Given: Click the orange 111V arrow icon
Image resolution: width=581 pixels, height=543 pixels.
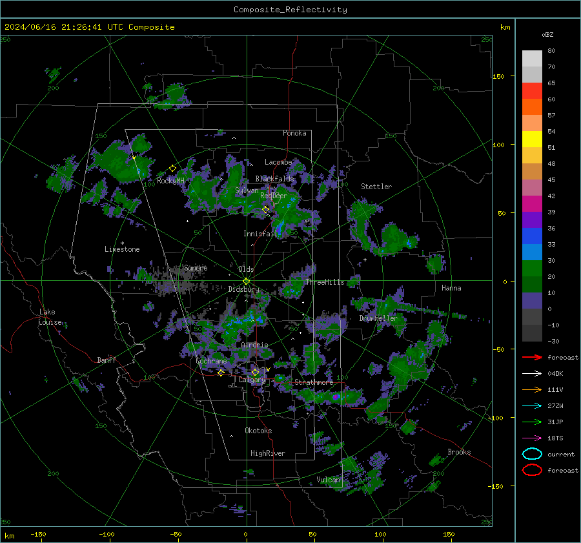Looking at the screenshot, I should tap(532, 389).
